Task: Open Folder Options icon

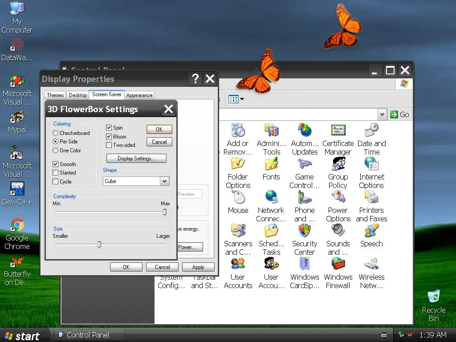Action: (x=238, y=163)
